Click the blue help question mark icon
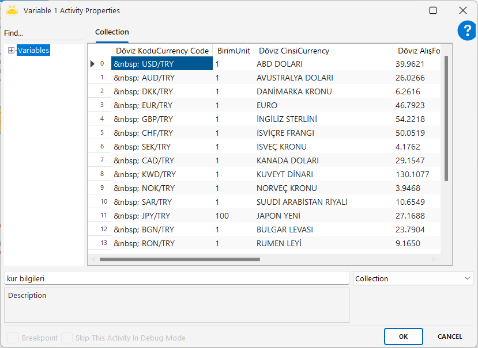478x348 pixels. [466, 31]
